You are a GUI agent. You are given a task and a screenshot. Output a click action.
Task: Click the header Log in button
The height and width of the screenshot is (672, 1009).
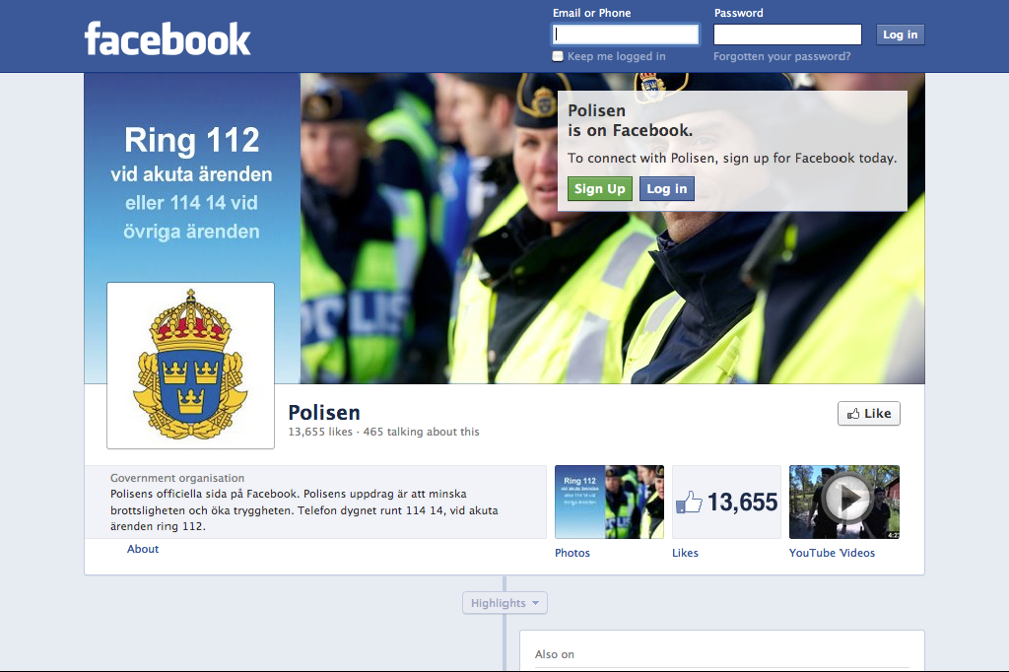[x=900, y=34]
